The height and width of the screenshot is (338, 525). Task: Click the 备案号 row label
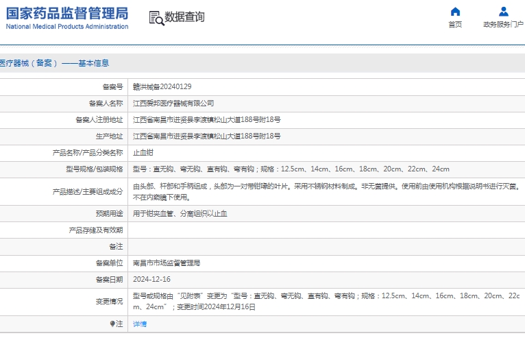pos(113,87)
